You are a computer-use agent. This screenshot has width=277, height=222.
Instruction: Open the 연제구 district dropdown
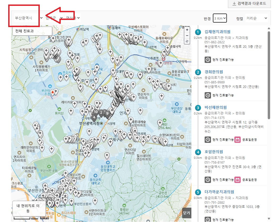[54, 18]
